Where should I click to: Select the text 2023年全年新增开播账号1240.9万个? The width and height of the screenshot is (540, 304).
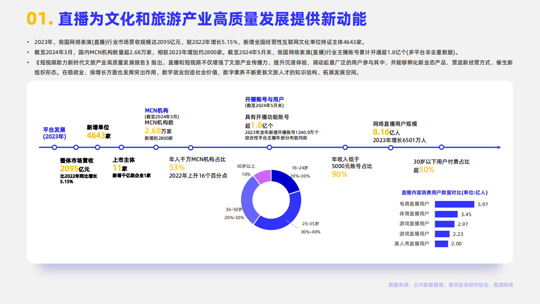pyautogui.click(x=282, y=133)
